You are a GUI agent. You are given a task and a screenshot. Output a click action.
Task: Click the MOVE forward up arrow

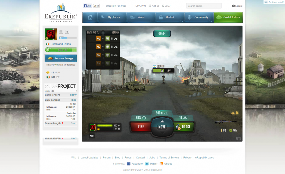coord(162,121)
